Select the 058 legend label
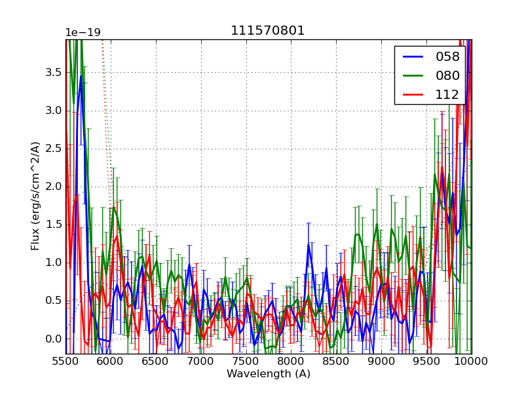 (x=447, y=57)
